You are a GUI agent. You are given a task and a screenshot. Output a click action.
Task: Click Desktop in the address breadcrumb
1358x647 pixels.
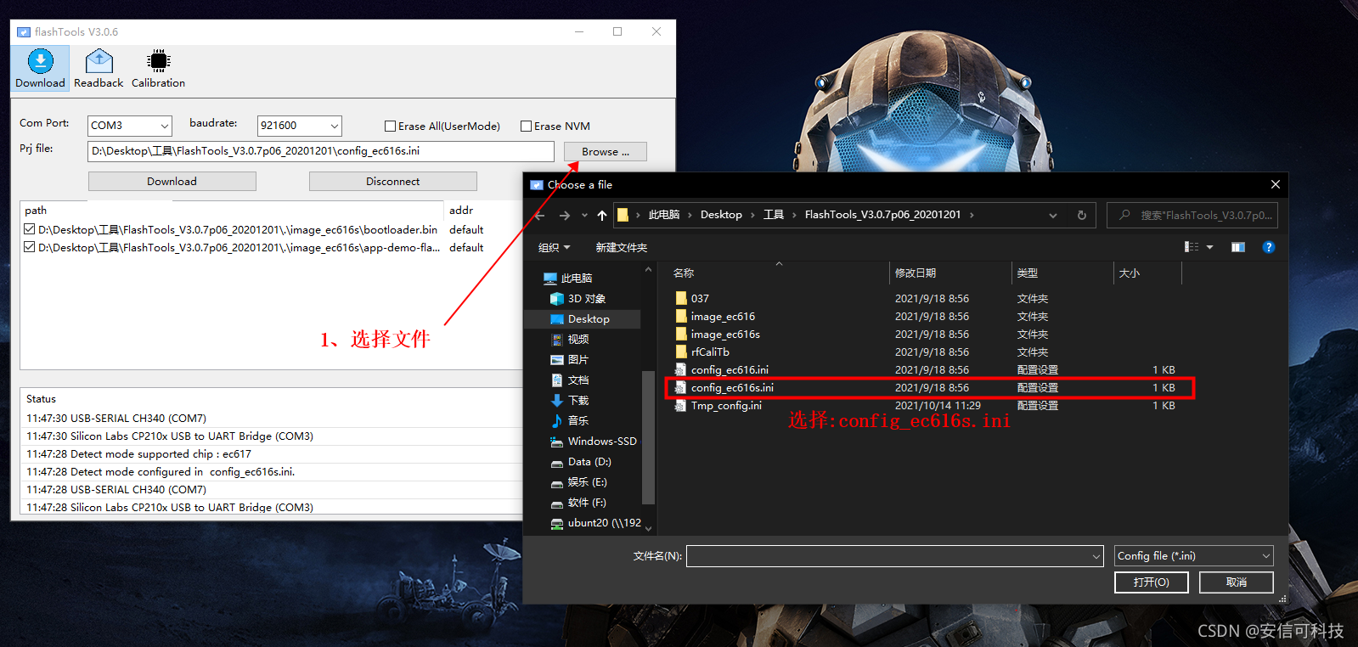coord(721,215)
